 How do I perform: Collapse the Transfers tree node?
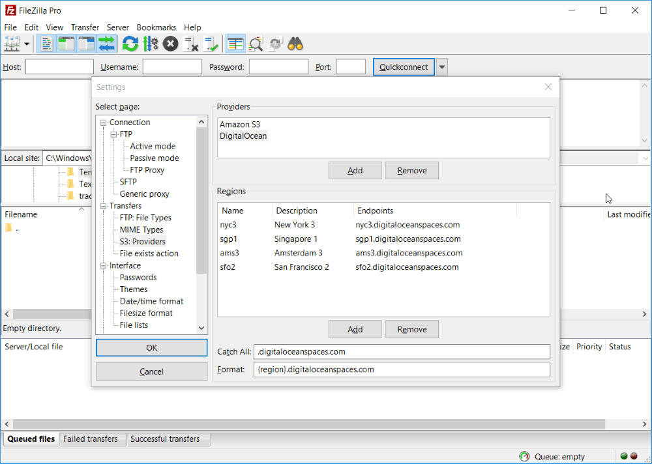103,206
